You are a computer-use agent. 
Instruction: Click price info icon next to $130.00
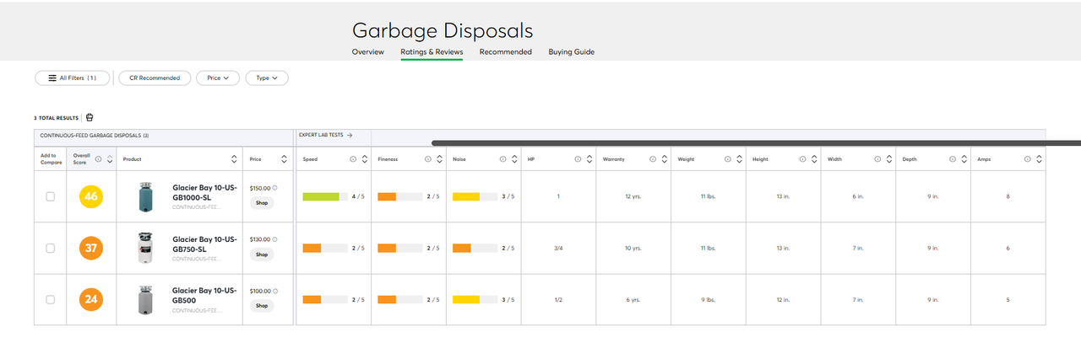point(275,239)
